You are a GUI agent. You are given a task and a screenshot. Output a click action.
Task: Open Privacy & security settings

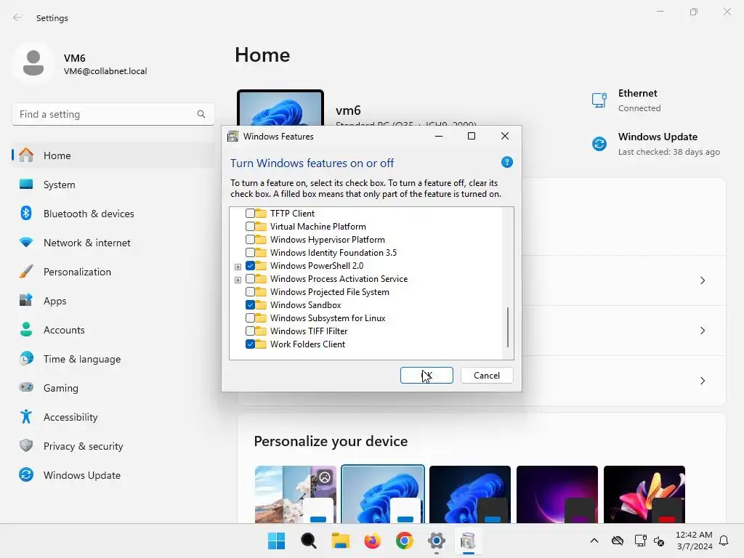(x=113, y=446)
